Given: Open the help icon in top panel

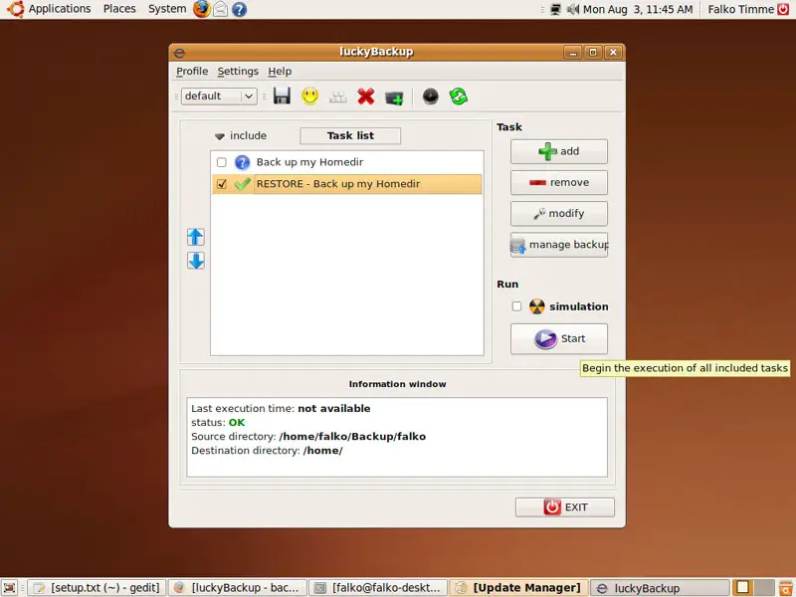Looking at the screenshot, I should click(239, 9).
